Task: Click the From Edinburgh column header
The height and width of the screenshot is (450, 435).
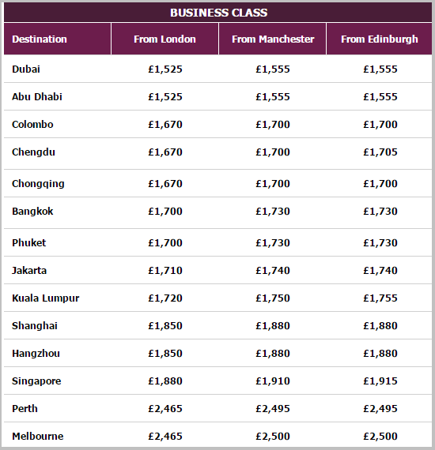Action: [379, 39]
